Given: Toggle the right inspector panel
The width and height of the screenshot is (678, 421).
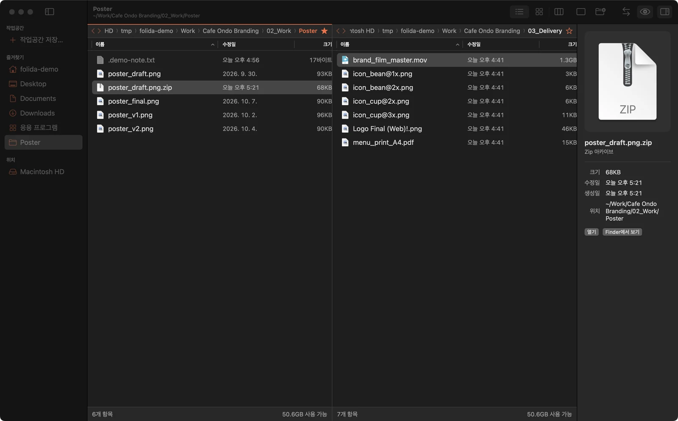Looking at the screenshot, I should (x=665, y=12).
